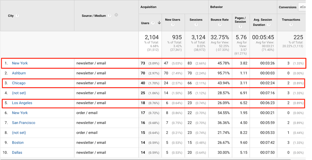Viewport: 312px width, 160px height.
Task: Select order / email in row 8
Action: [87, 133]
